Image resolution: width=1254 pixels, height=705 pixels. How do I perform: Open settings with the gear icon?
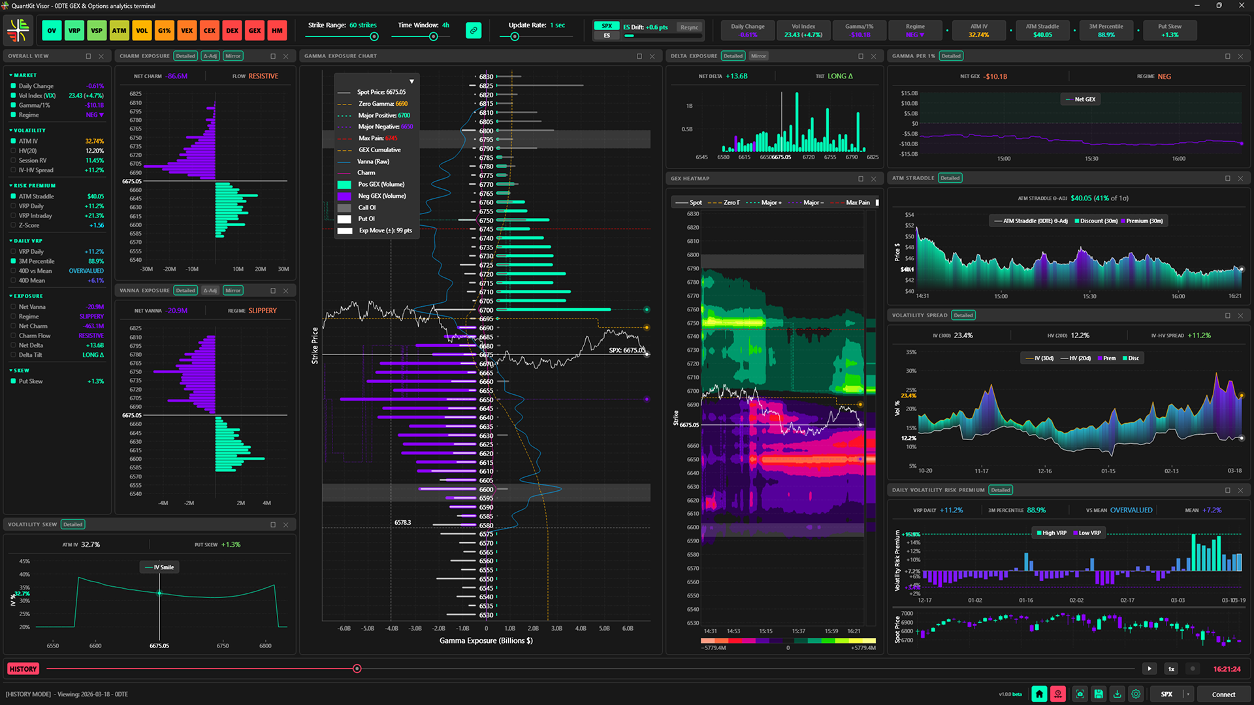(1136, 694)
